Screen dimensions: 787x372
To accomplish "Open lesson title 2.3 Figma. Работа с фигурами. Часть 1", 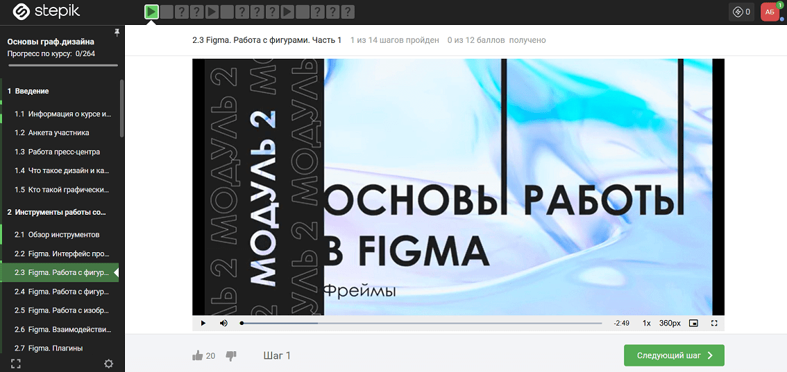I will tap(267, 40).
